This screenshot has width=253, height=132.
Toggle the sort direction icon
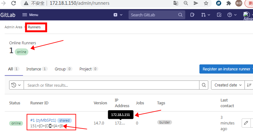click(x=249, y=85)
